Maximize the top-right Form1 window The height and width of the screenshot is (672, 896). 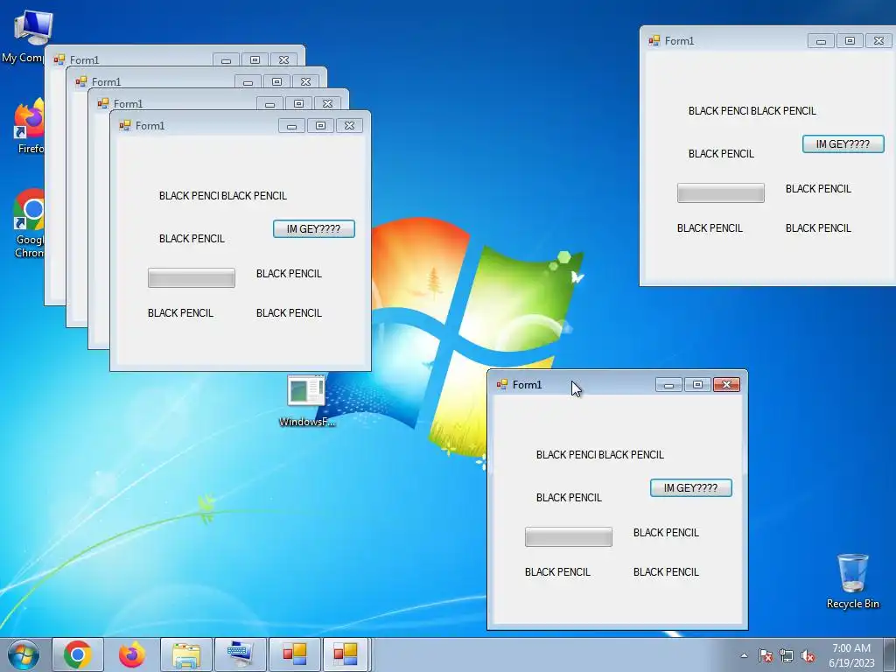click(x=850, y=40)
